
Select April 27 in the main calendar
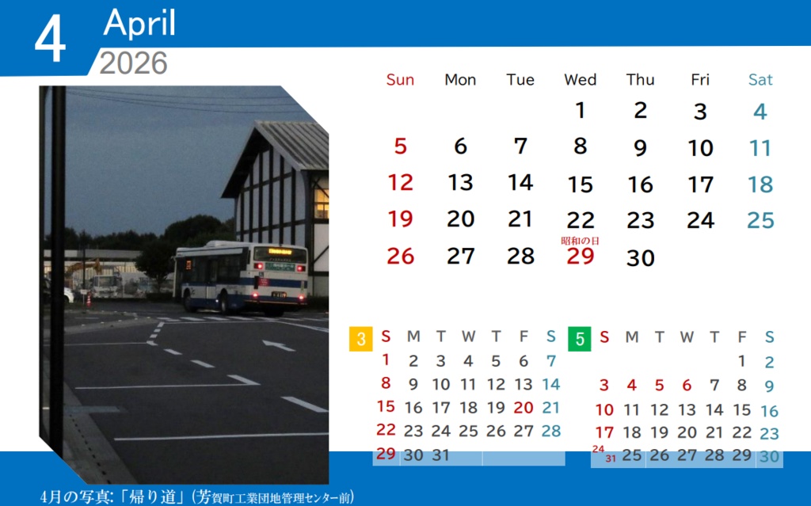coord(460,256)
